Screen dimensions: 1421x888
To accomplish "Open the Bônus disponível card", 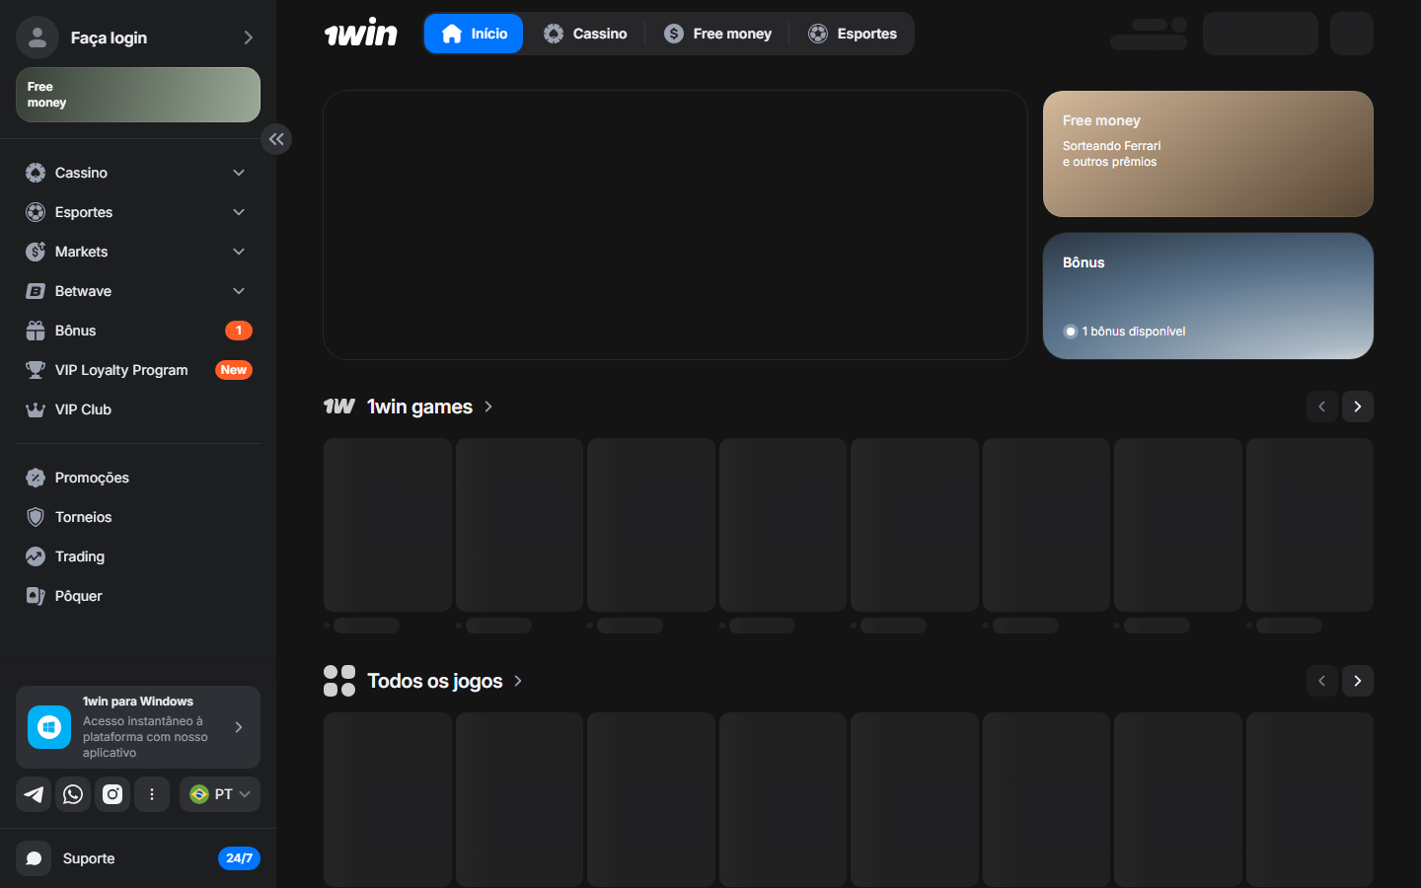I will (1208, 296).
